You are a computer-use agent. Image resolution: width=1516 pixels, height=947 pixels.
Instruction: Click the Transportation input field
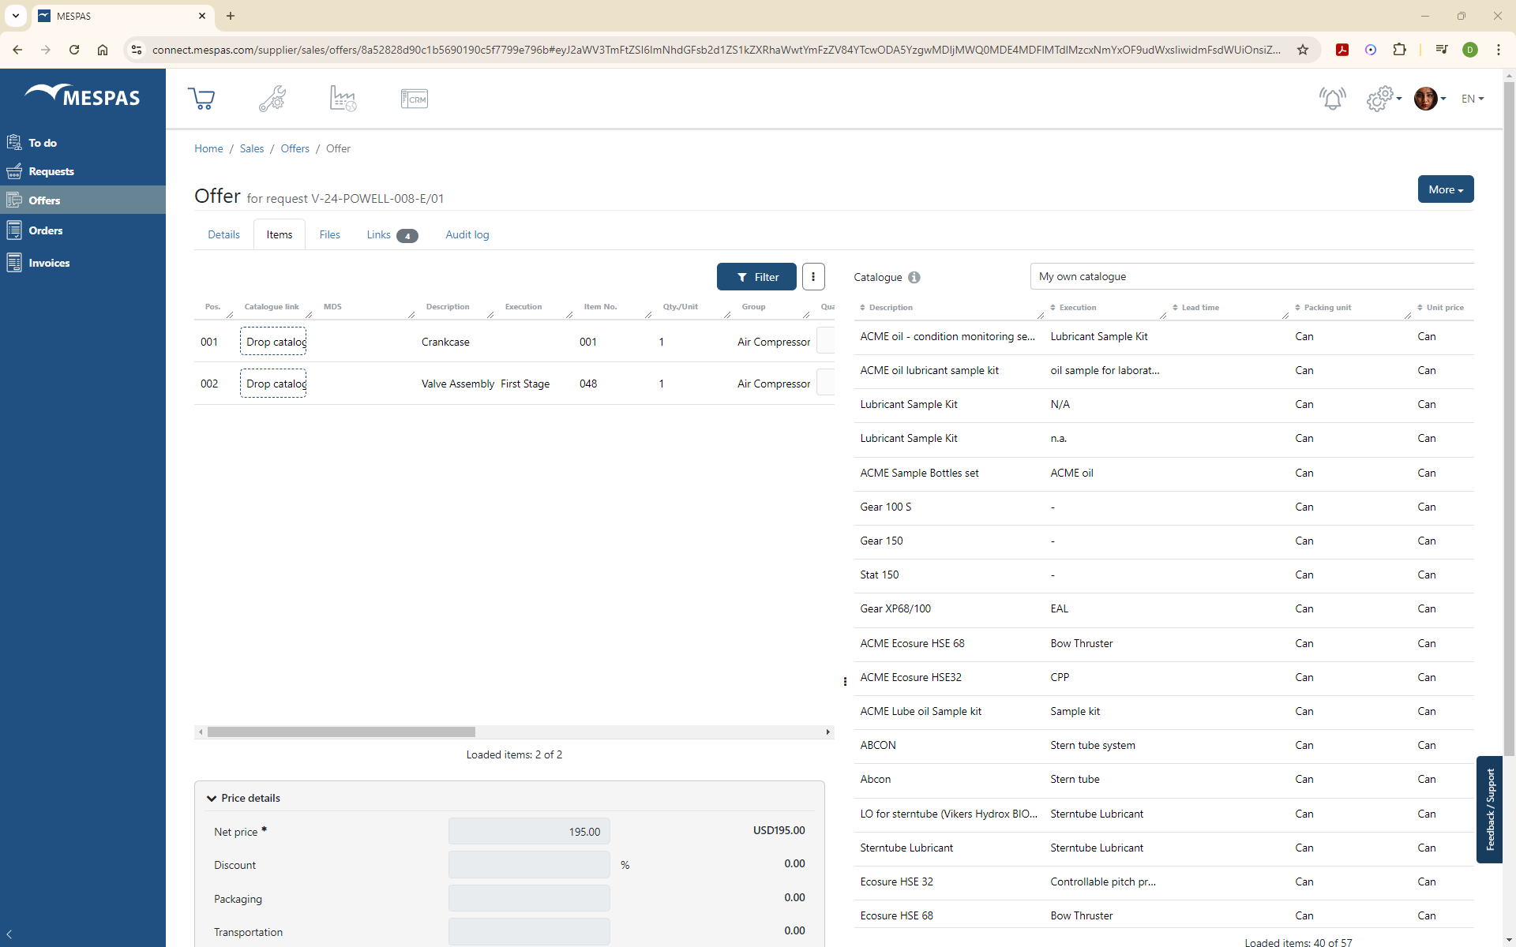tap(529, 931)
